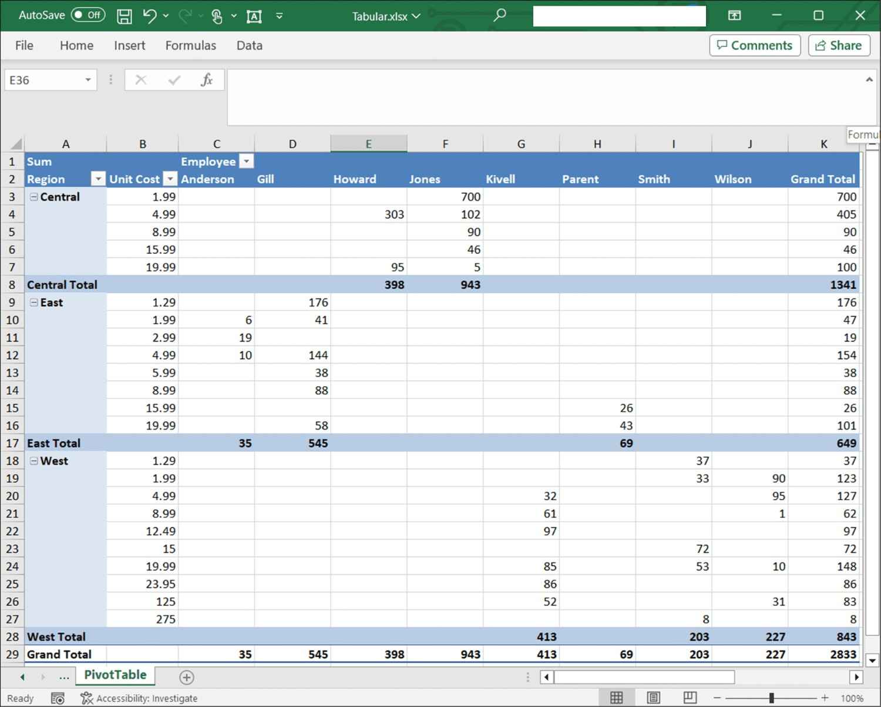This screenshot has width=881, height=707.
Task: Confirm entry checkmark icon
Action: pyautogui.click(x=174, y=80)
